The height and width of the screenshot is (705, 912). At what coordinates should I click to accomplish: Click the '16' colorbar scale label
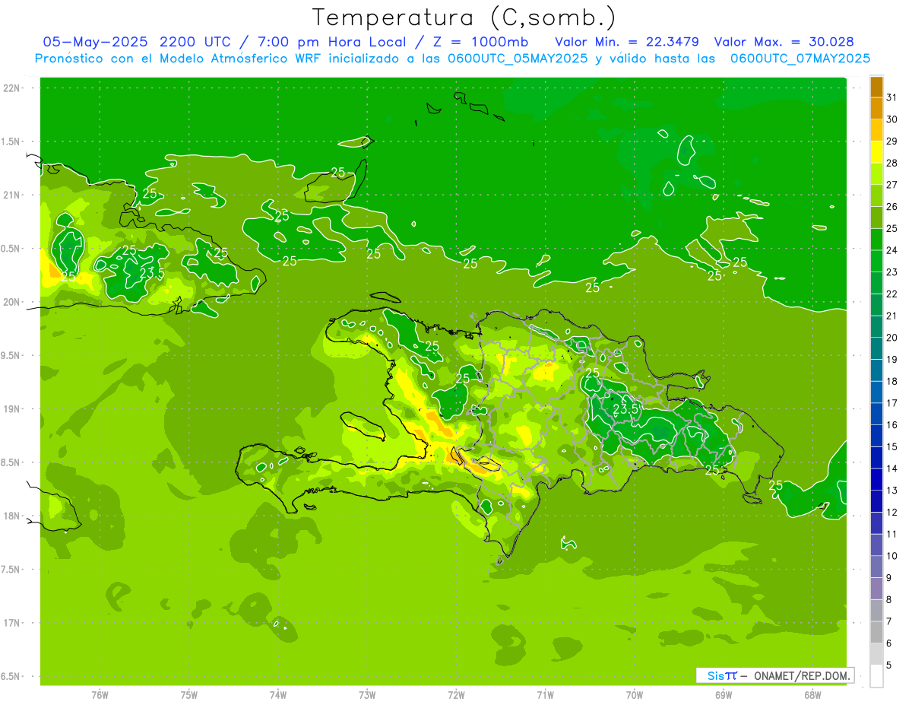coord(892,425)
